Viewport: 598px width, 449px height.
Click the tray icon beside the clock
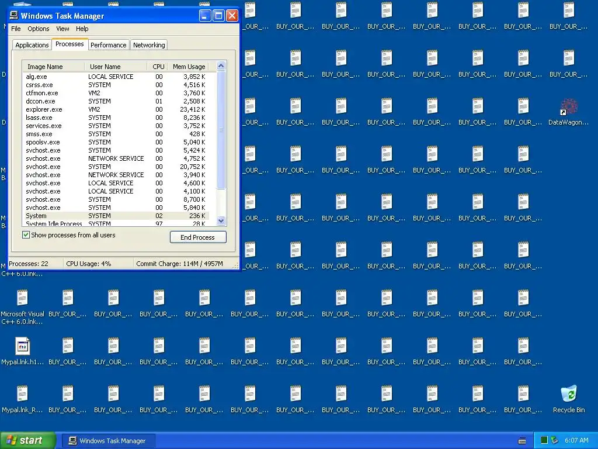tap(555, 441)
